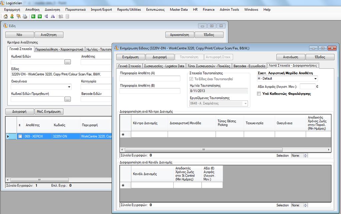Open the Reports/Utilities menu

(129, 10)
